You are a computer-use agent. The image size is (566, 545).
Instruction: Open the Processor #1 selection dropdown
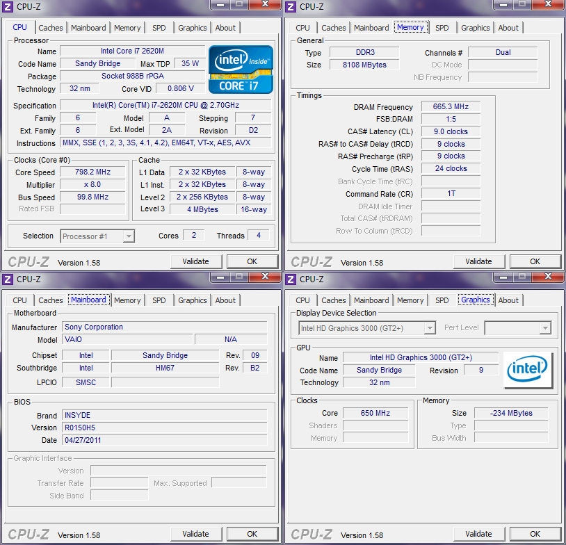coord(97,236)
